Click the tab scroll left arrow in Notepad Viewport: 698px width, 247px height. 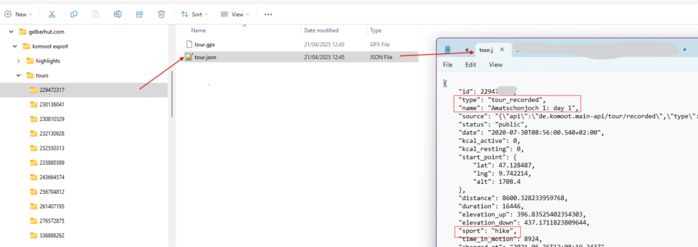click(x=466, y=50)
